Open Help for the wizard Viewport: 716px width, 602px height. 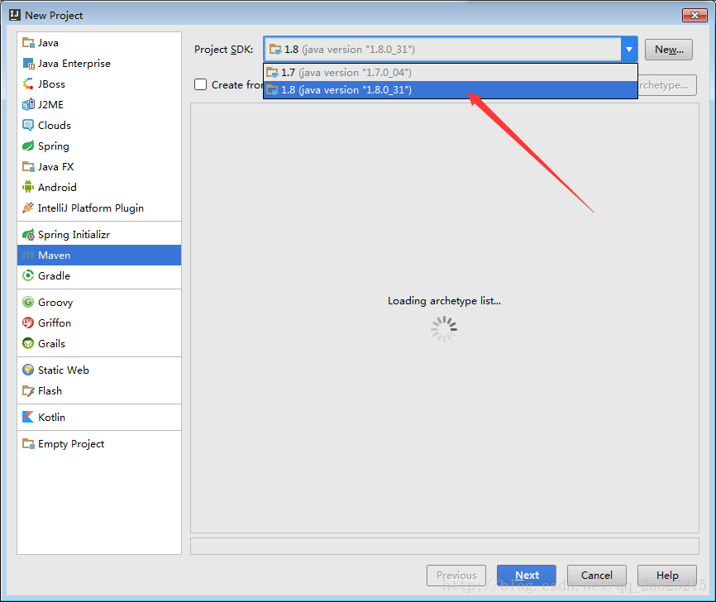pyautogui.click(x=667, y=575)
